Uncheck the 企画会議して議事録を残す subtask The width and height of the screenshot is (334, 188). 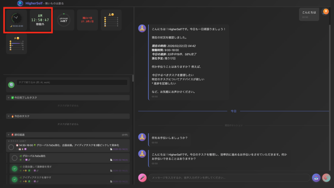pos(14,168)
